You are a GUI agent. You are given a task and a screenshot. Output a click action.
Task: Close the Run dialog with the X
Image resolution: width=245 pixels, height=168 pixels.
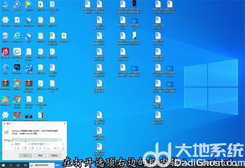(x=65, y=123)
